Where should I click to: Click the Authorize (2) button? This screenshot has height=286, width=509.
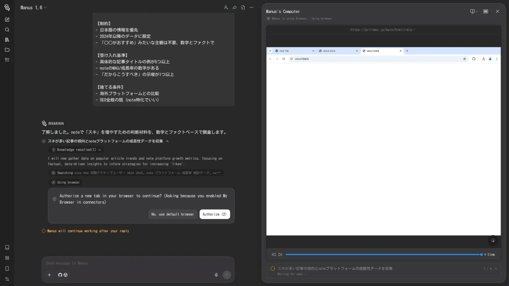click(x=215, y=214)
